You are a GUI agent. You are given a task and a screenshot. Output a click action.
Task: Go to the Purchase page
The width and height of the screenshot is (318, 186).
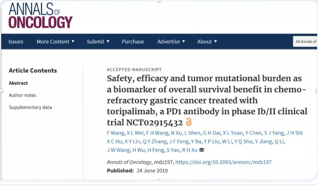pos(133,42)
